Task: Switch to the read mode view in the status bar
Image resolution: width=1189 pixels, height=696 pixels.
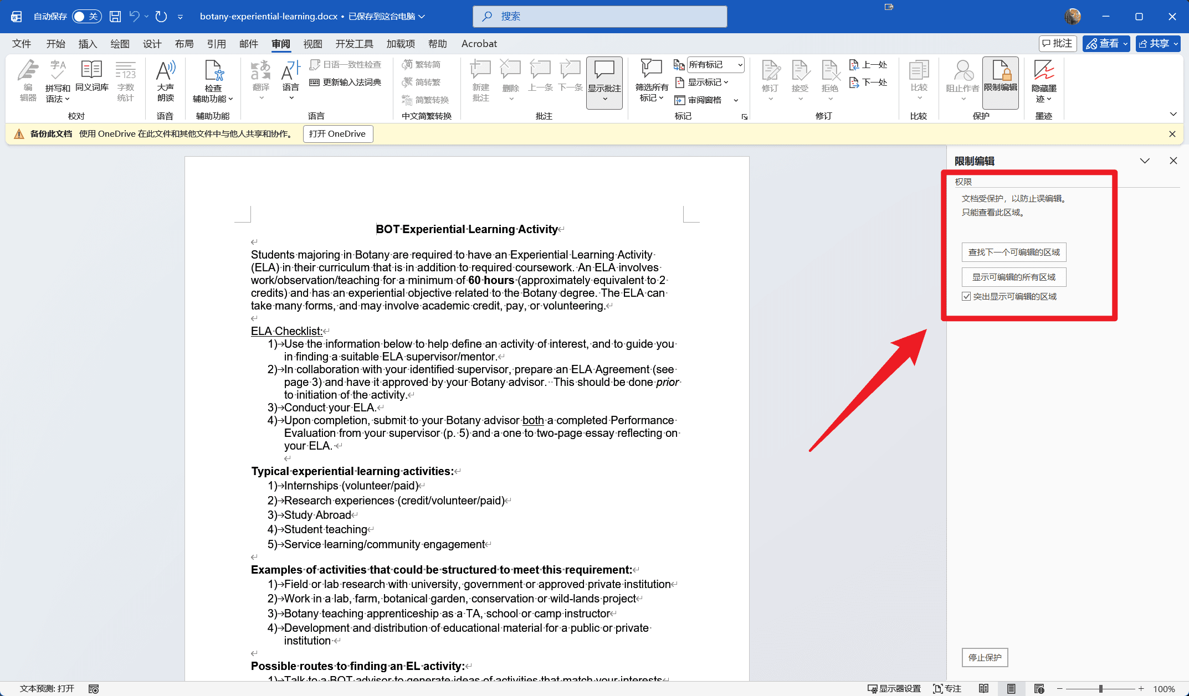Action: [x=983, y=688]
